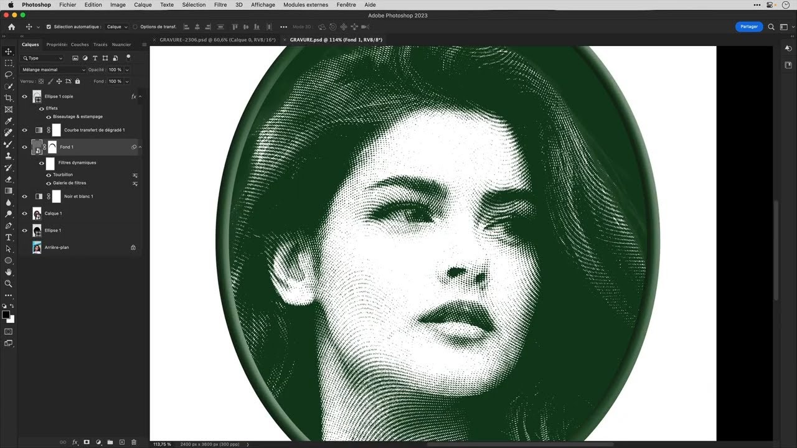This screenshot has width=797, height=448.
Task: Click the foreground color black swatch
Action: coord(6,315)
